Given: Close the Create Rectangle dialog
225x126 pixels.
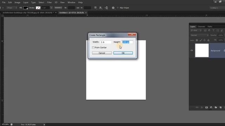Looking at the screenshot, I should tap(132, 34).
